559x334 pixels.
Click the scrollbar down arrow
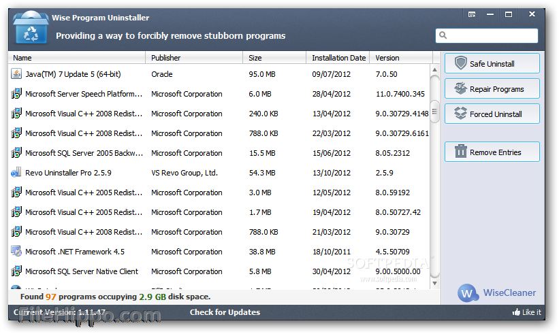click(434, 284)
